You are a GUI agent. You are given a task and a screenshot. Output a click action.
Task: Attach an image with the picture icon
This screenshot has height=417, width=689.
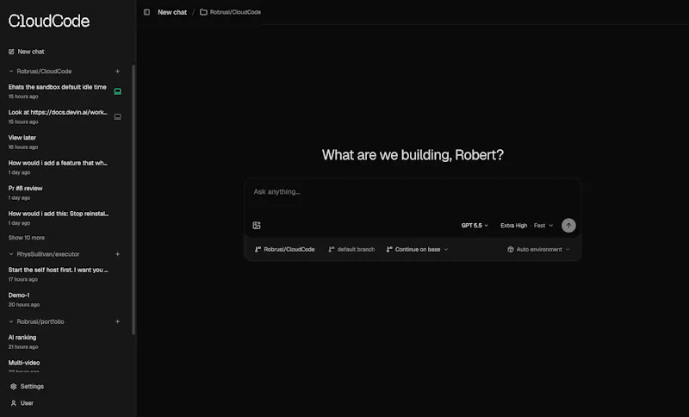(257, 226)
